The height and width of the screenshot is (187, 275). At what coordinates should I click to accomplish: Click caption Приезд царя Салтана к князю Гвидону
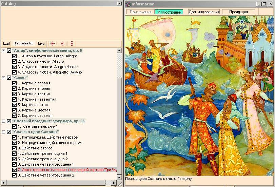click(158, 179)
